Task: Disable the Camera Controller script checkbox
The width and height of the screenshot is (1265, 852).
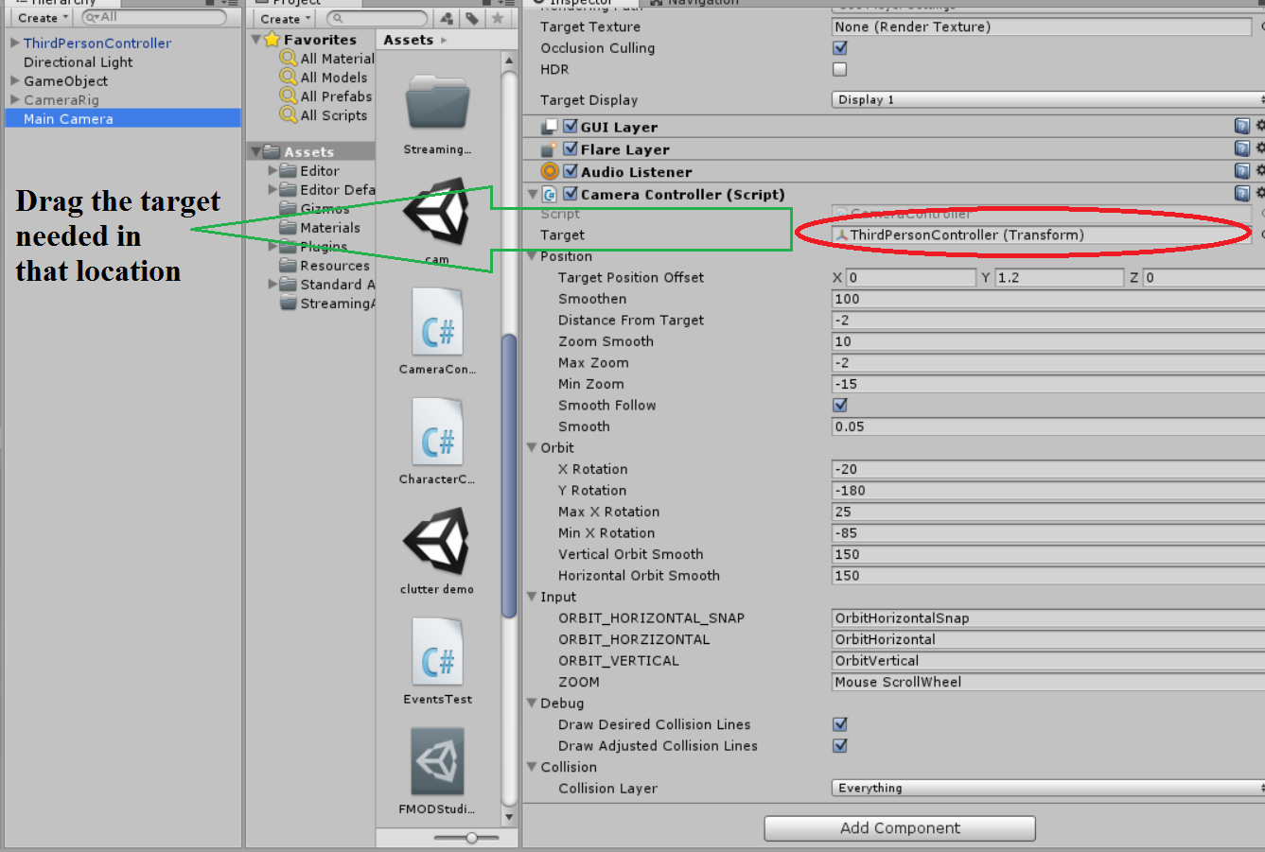Action: (x=571, y=194)
